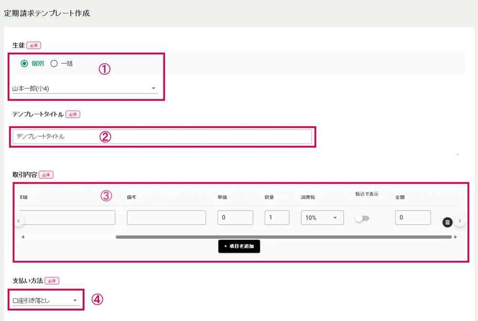Click the 詳細 text field

click(68, 218)
